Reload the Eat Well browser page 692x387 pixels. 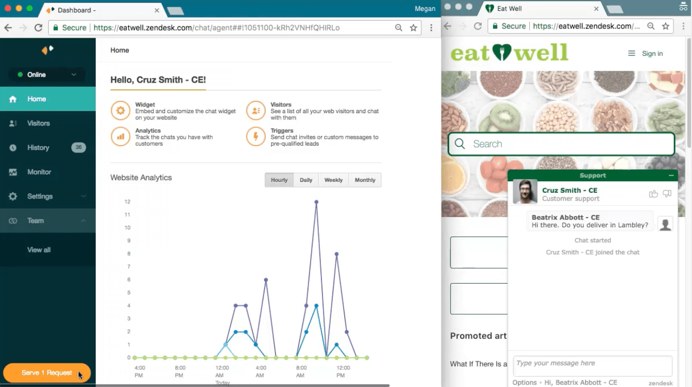pos(478,26)
